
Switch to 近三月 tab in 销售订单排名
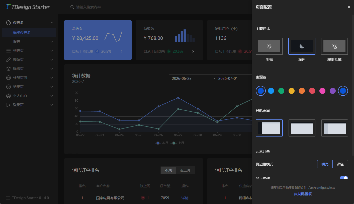tap(185, 170)
